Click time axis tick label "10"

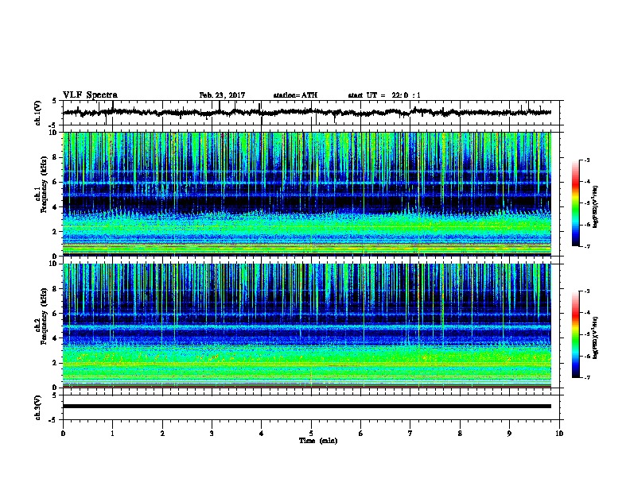[559, 434]
